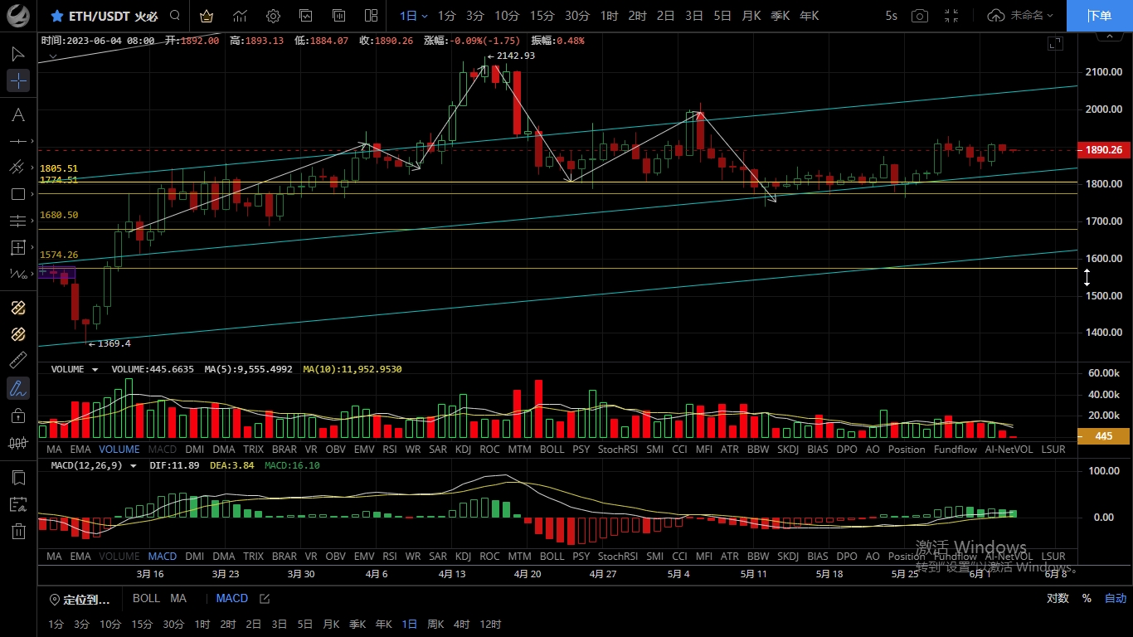Switch to 年K timeframe in top bar
The height and width of the screenshot is (637, 1133).
click(x=810, y=16)
